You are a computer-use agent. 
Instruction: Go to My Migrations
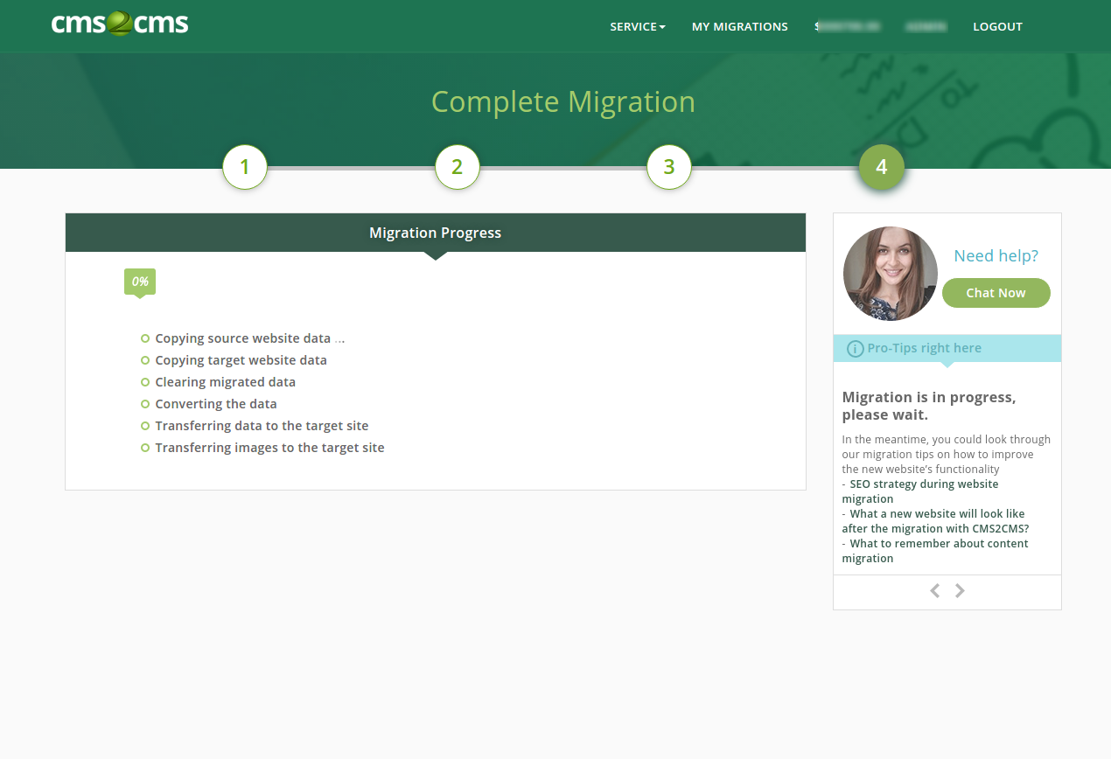[740, 26]
